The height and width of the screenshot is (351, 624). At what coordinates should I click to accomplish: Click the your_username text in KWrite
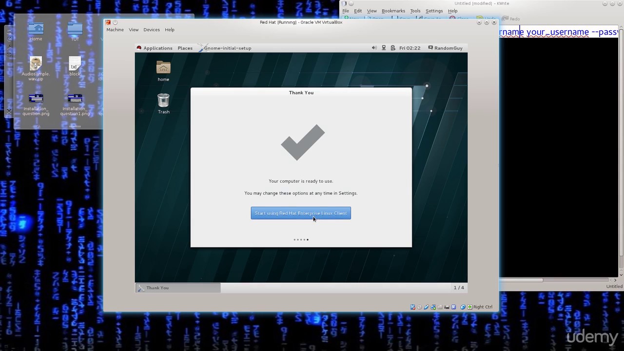[557, 32]
